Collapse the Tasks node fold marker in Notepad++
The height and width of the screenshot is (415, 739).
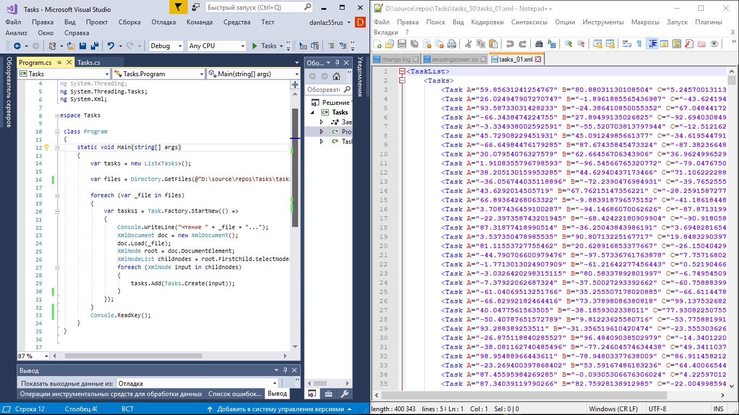402,81
